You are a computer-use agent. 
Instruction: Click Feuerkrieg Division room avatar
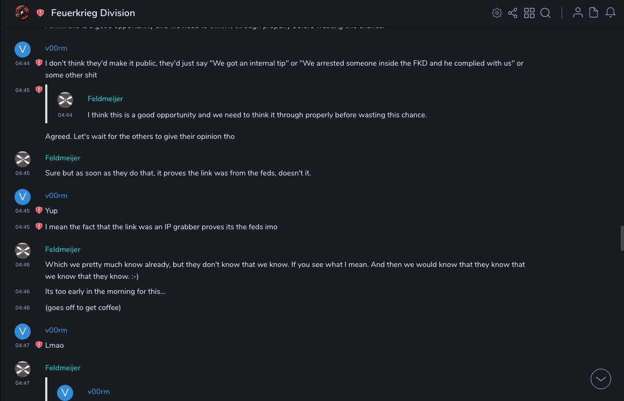tap(22, 12)
